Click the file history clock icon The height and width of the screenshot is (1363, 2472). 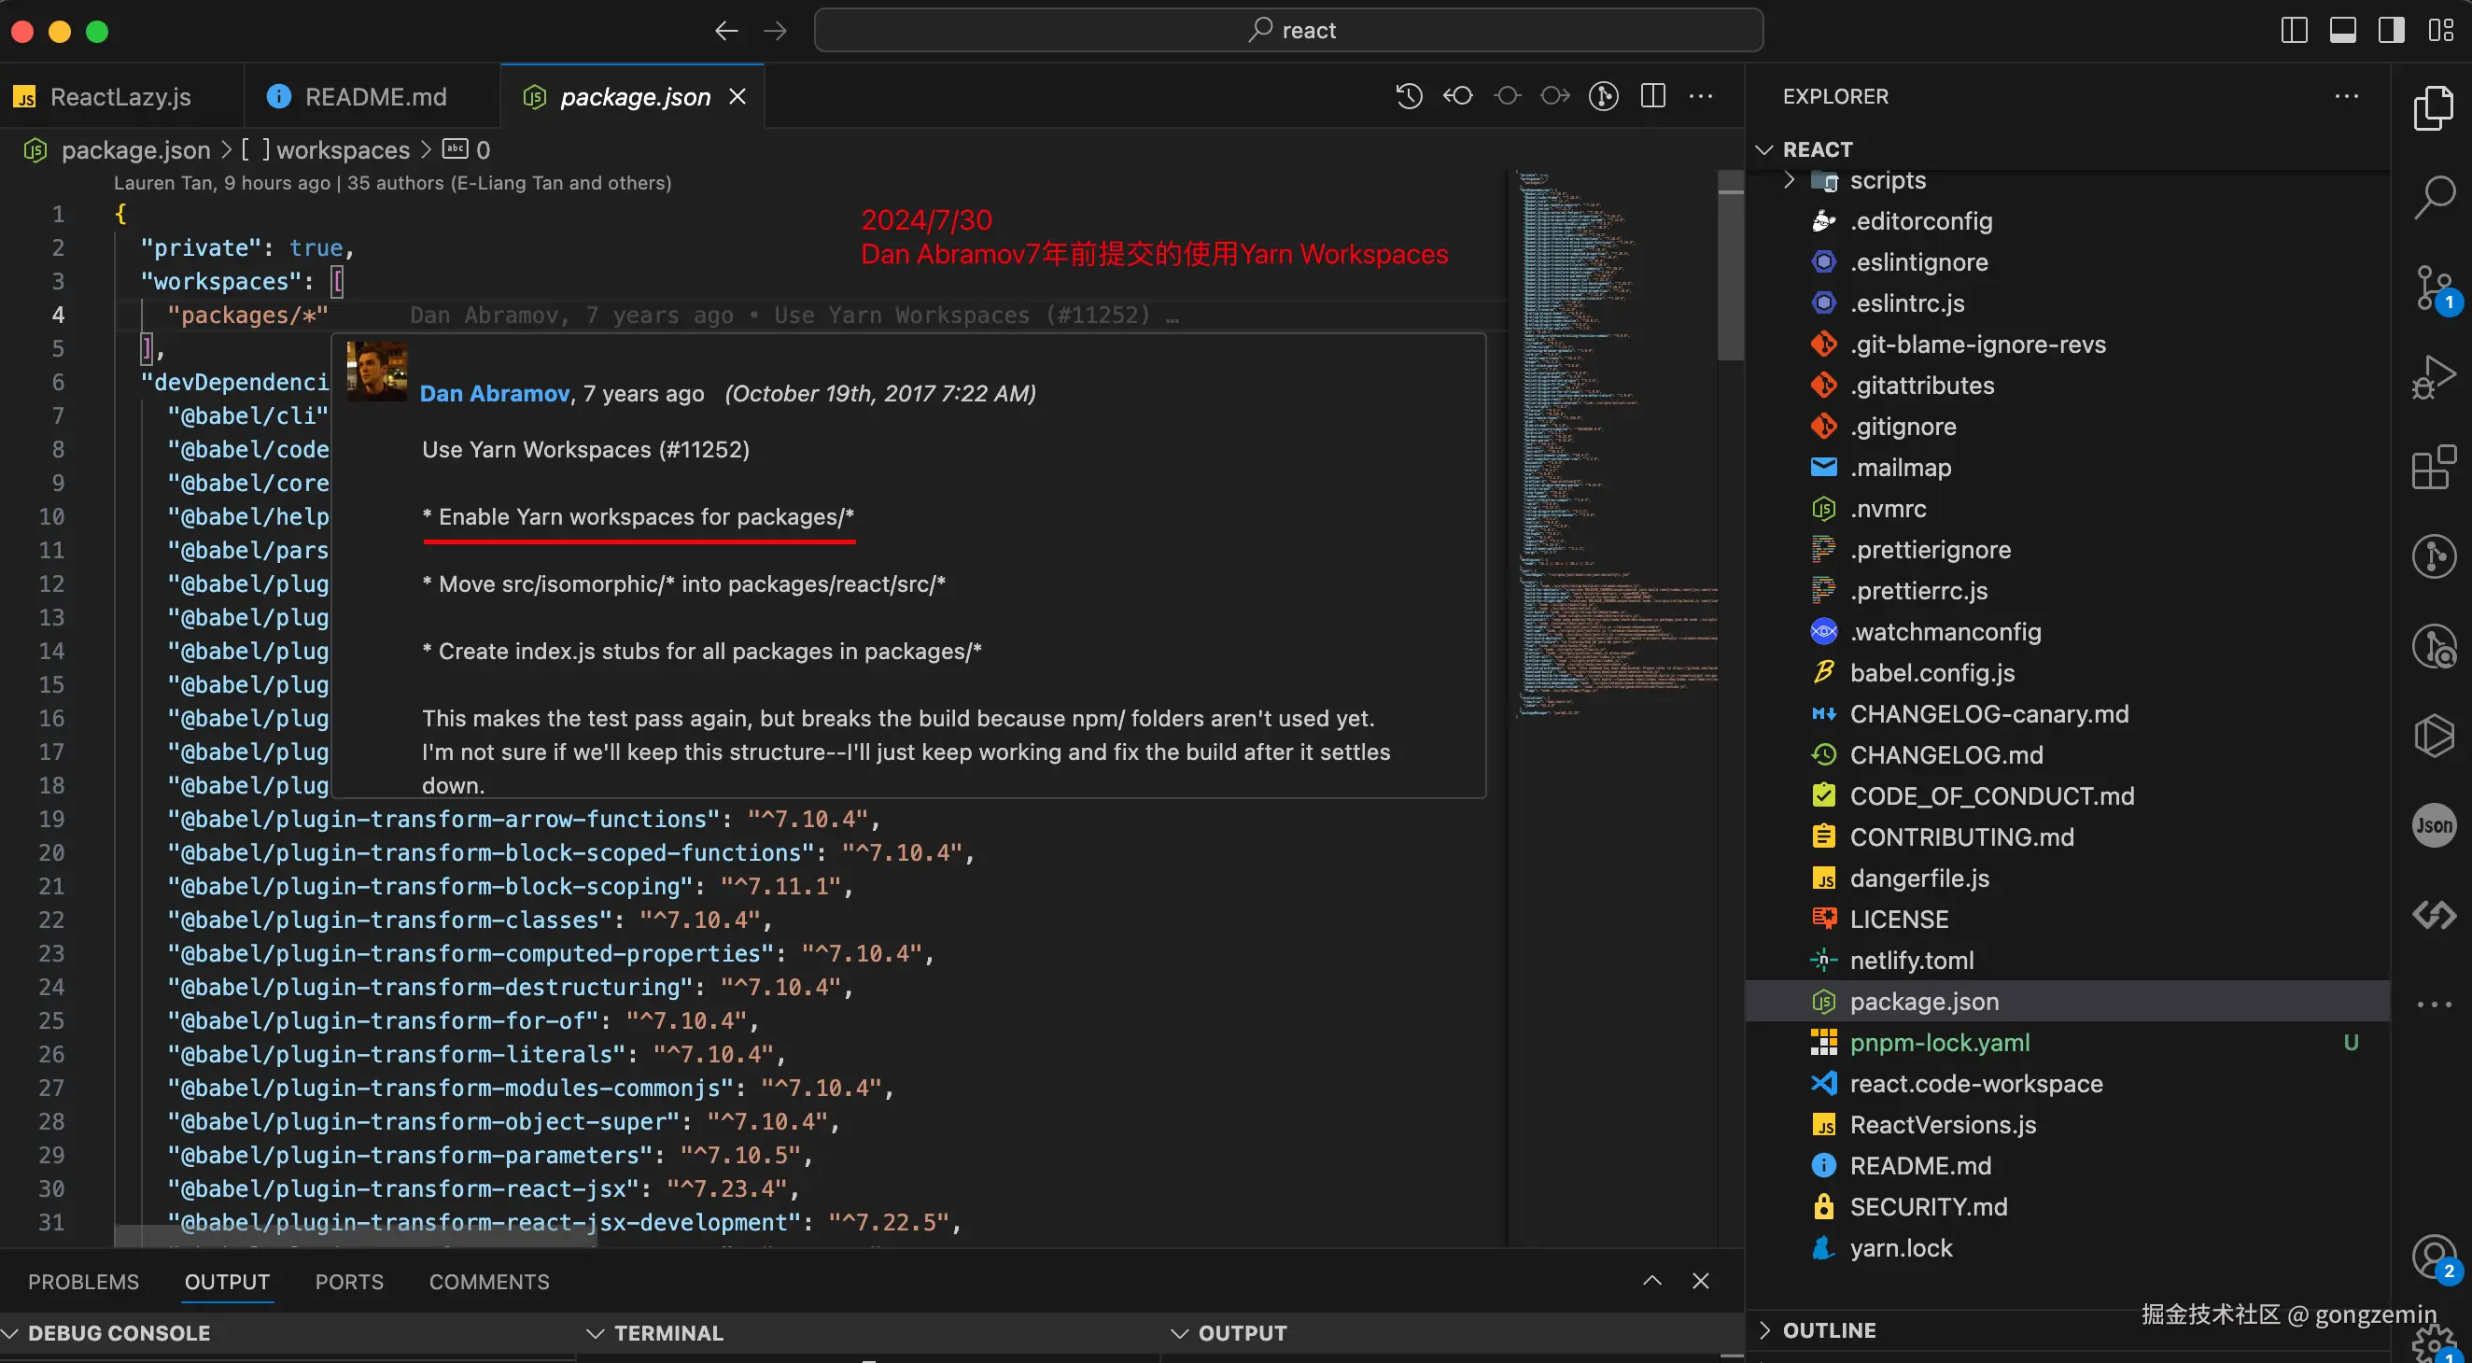click(x=1409, y=96)
